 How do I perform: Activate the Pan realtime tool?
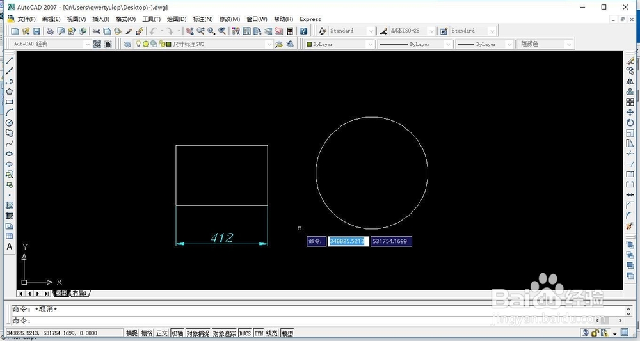[x=190, y=31]
